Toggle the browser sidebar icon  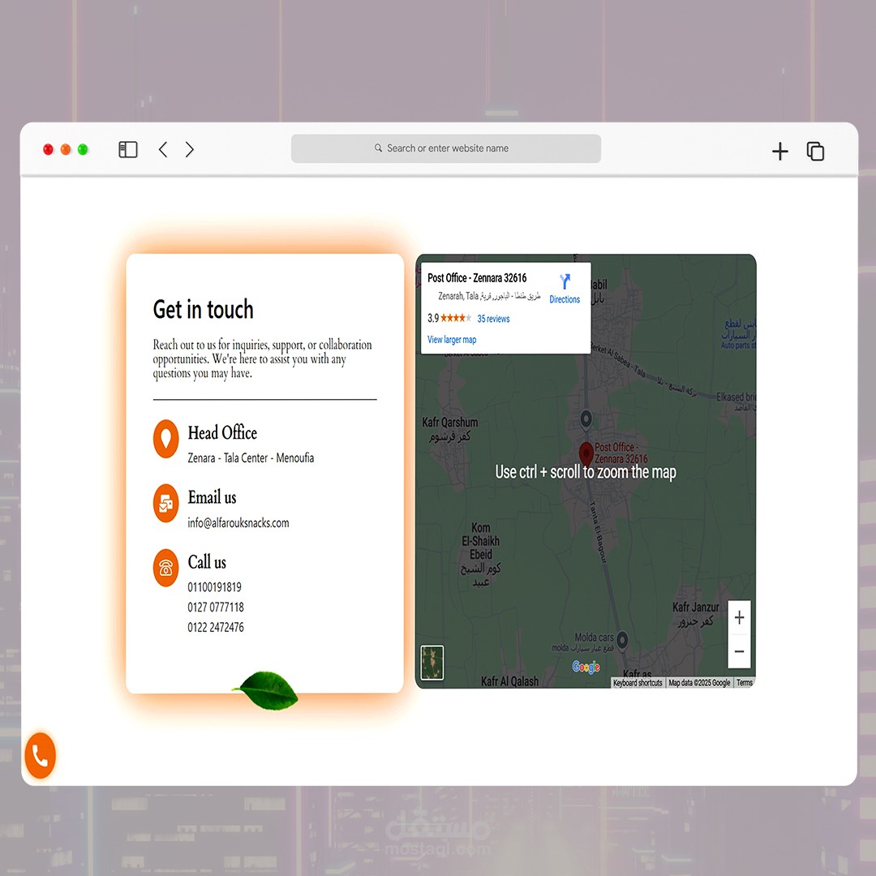(128, 149)
